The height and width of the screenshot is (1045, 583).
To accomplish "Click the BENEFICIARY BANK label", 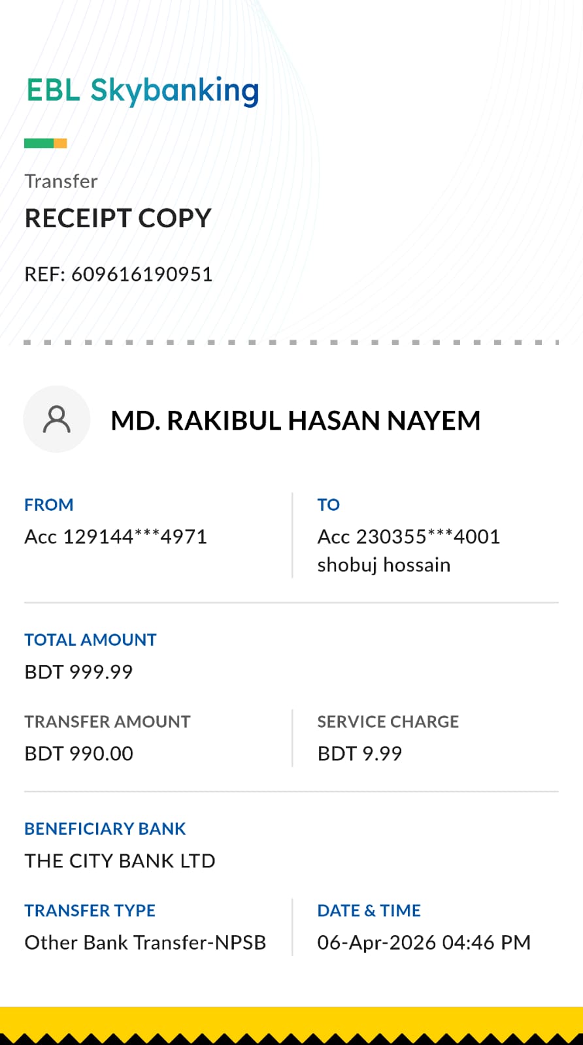I will pos(105,829).
